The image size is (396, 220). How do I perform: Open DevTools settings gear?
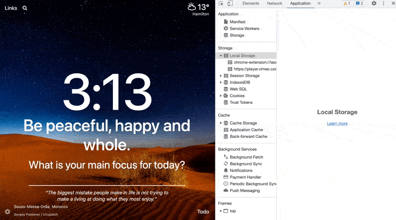tap(374, 3)
